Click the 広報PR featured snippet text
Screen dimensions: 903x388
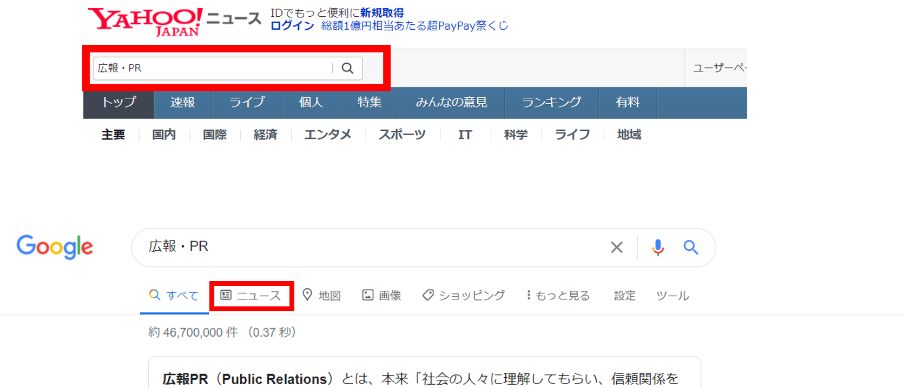click(420, 379)
